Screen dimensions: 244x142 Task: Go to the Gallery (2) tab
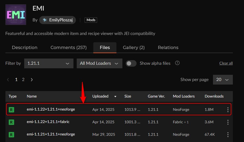click(x=134, y=47)
